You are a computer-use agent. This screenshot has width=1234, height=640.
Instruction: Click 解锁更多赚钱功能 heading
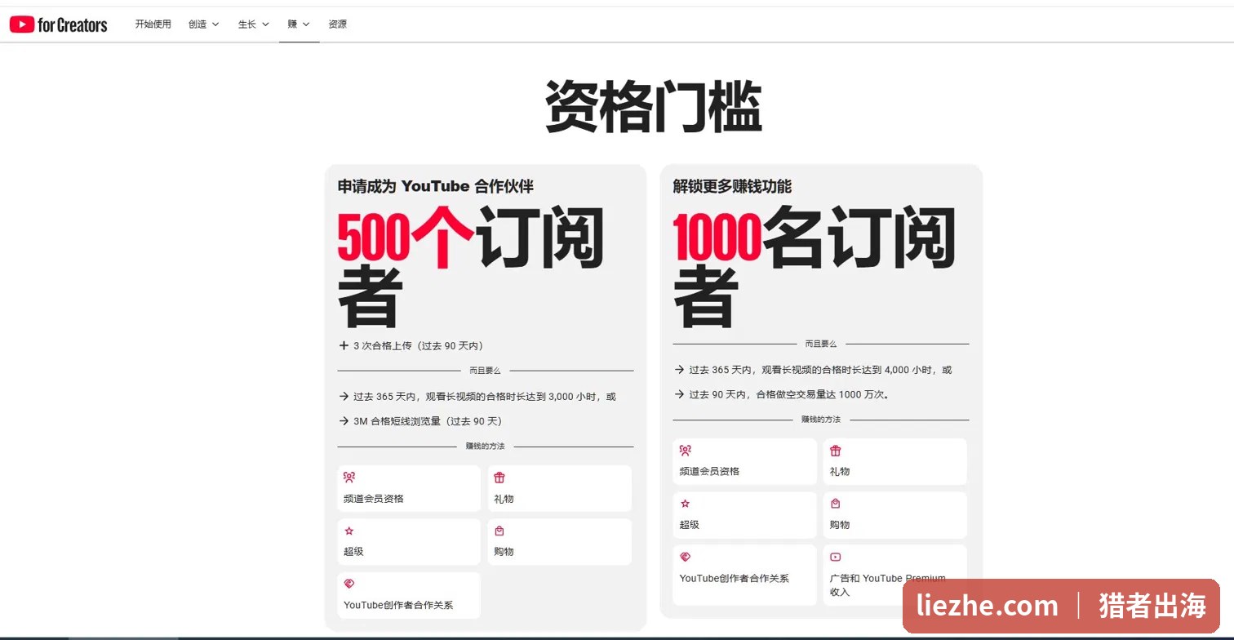tap(732, 186)
